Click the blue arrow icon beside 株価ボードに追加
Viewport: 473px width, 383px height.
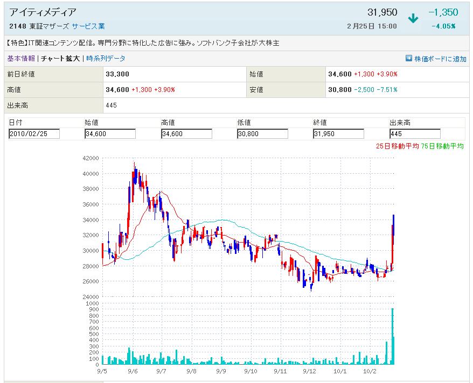coord(408,59)
